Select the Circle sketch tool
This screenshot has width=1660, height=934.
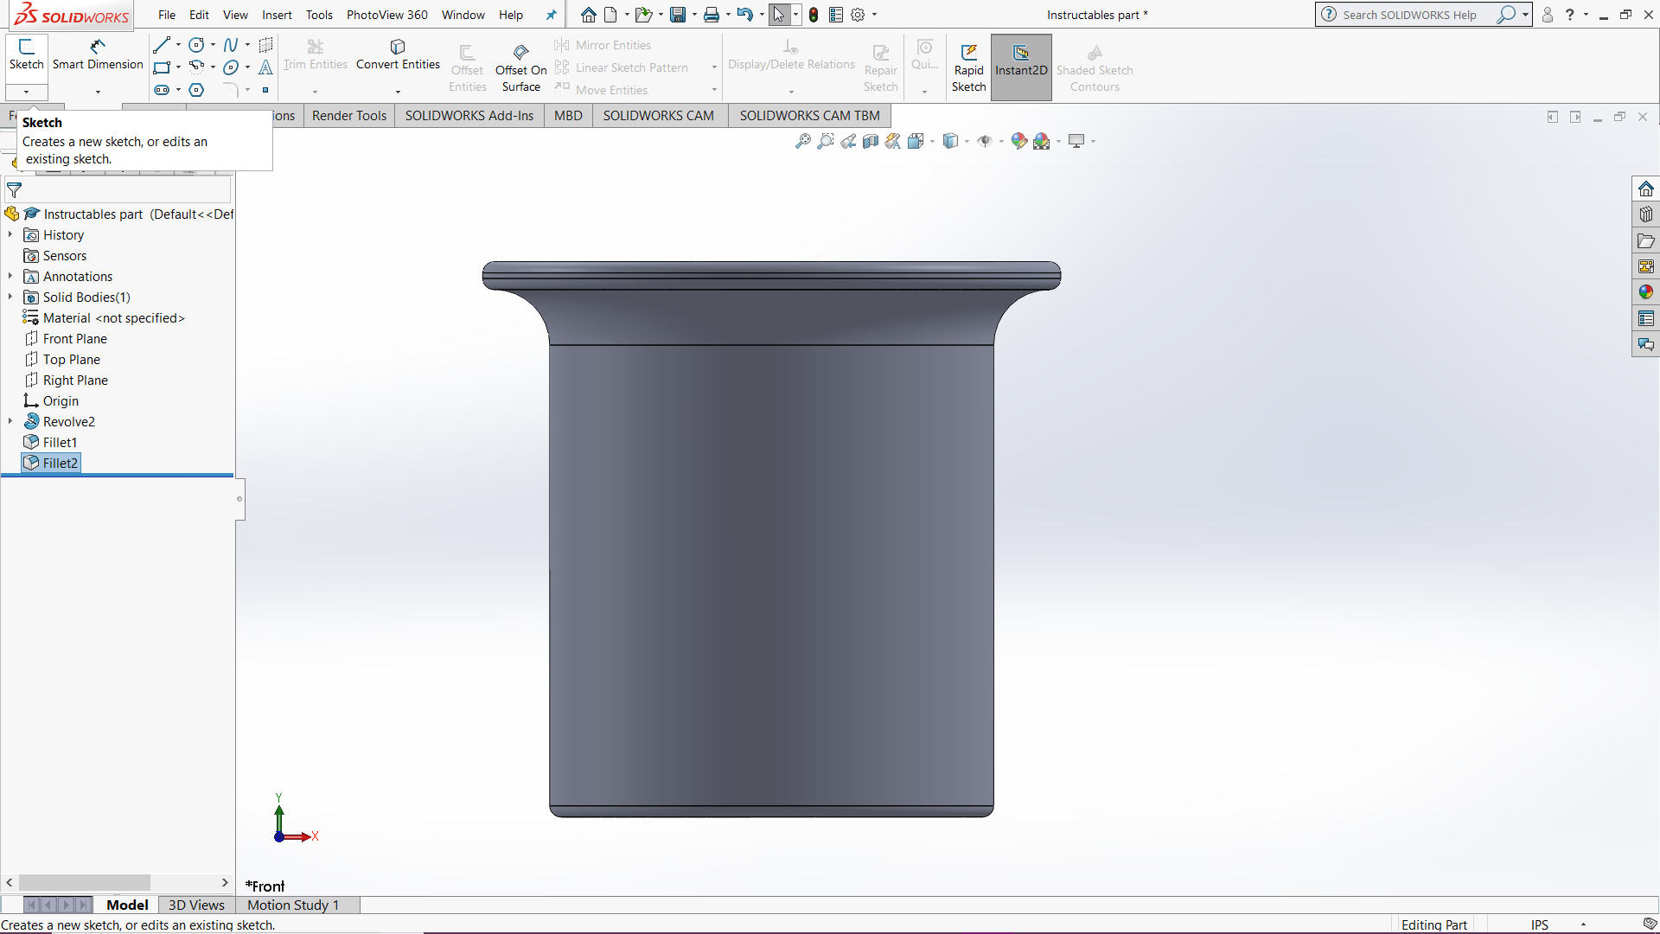[x=197, y=45]
